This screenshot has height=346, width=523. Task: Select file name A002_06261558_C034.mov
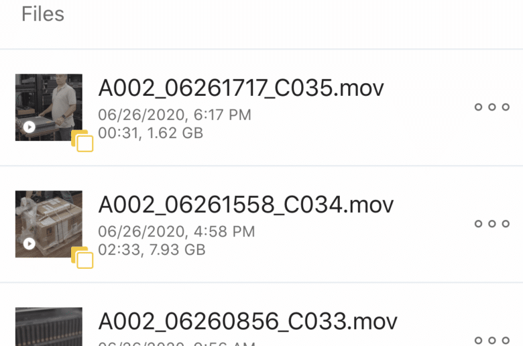click(x=246, y=205)
